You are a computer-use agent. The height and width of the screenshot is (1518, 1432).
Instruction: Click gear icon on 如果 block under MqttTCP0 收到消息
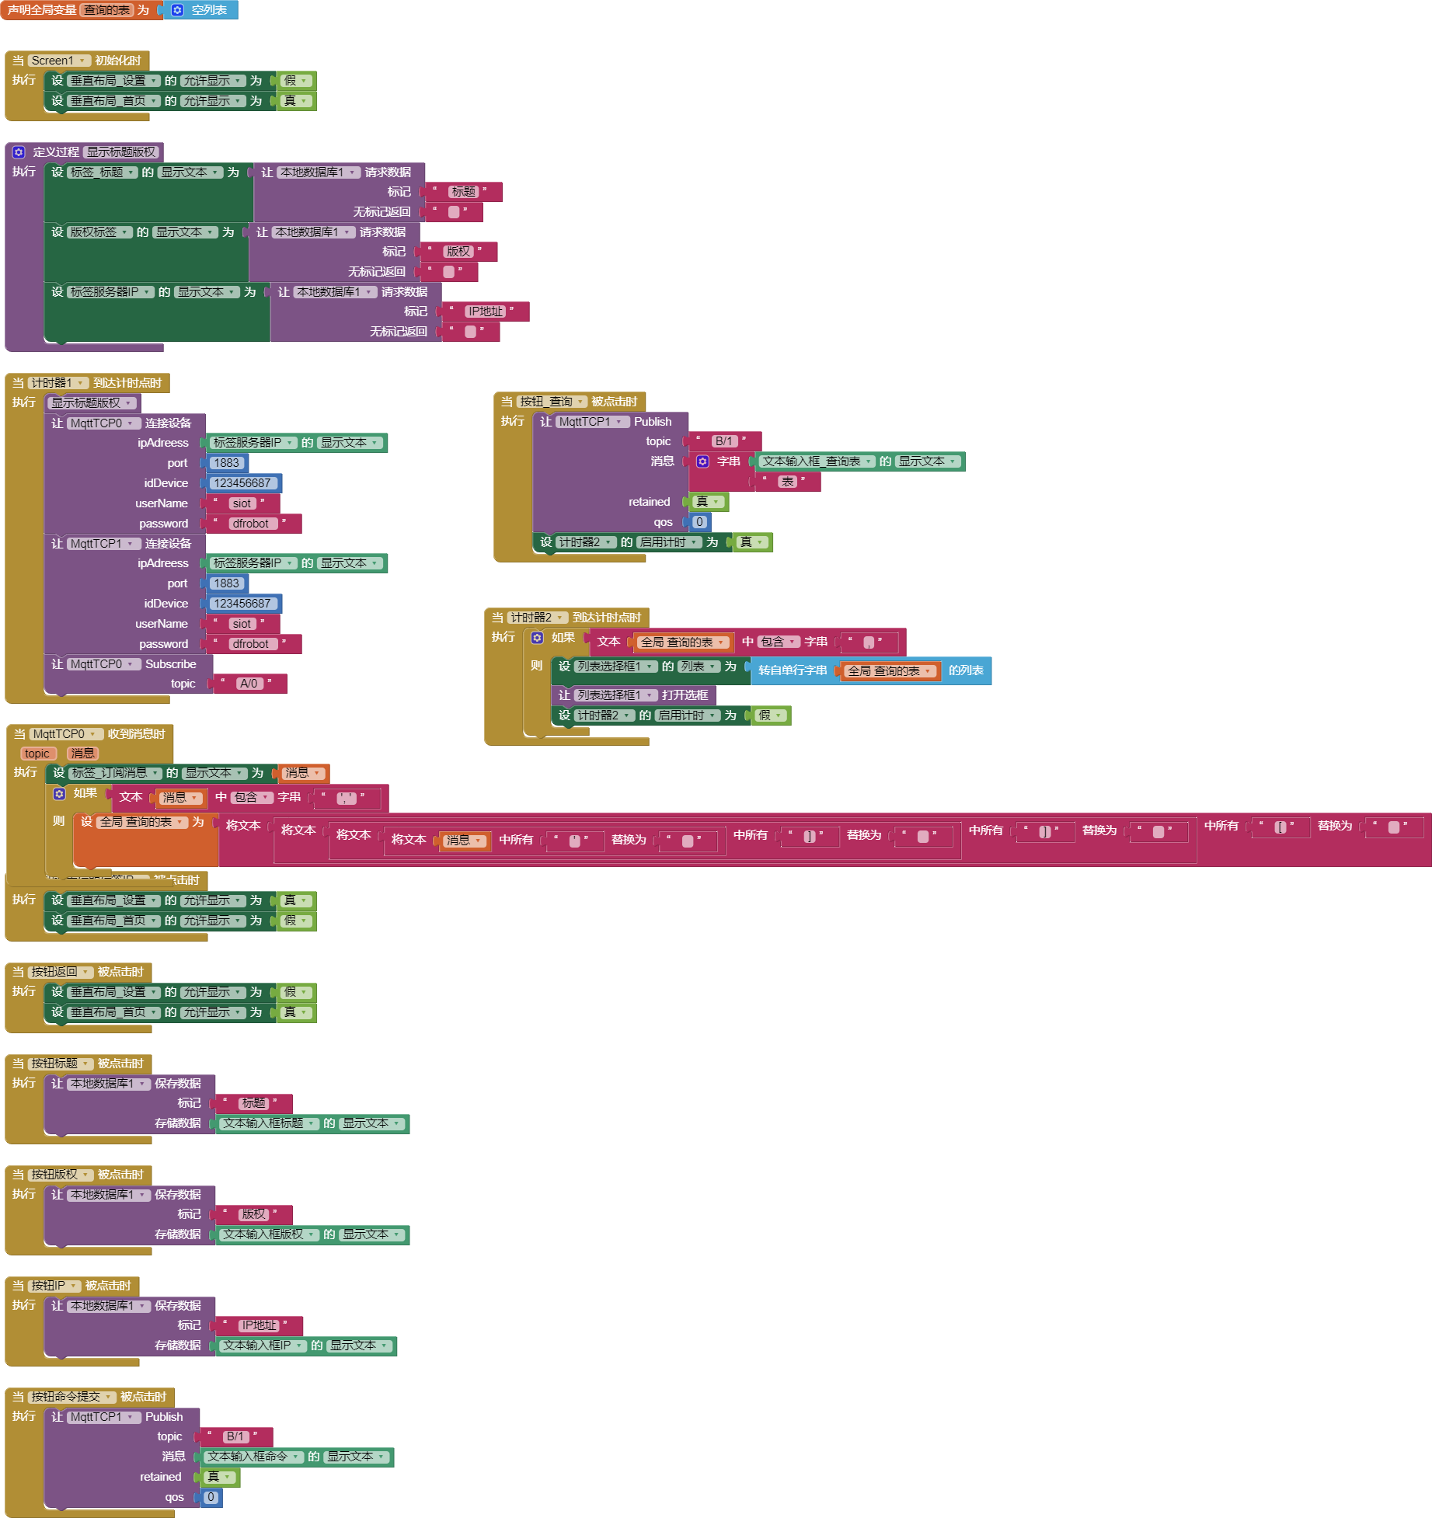[x=59, y=793]
